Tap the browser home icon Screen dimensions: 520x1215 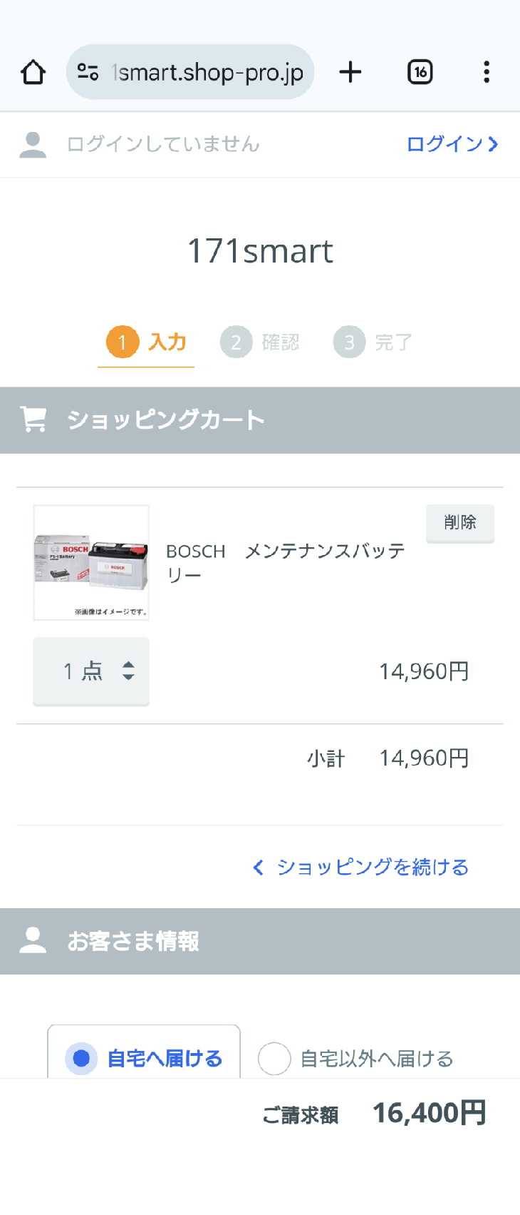tap(33, 72)
